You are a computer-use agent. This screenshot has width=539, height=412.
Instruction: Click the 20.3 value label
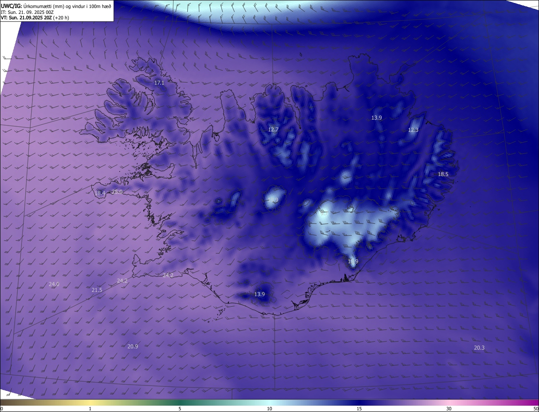479,348
